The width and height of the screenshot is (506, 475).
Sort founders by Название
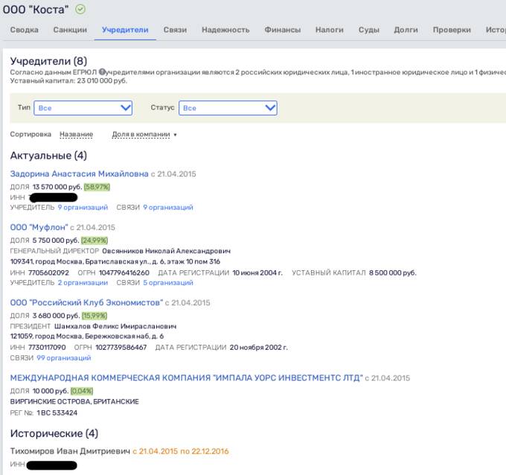(x=76, y=134)
